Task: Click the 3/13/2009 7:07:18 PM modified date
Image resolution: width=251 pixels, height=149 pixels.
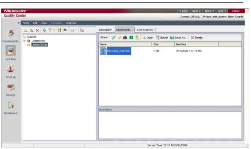Action: click(189, 51)
